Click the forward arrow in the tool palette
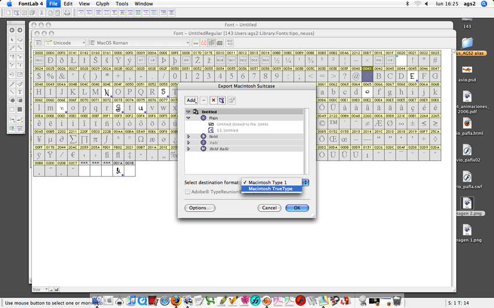494x308 pixels. [20, 30]
